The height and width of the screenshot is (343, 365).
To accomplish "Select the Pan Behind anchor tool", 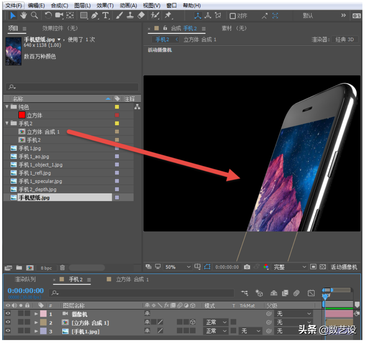I will pyautogui.click(x=70, y=16).
